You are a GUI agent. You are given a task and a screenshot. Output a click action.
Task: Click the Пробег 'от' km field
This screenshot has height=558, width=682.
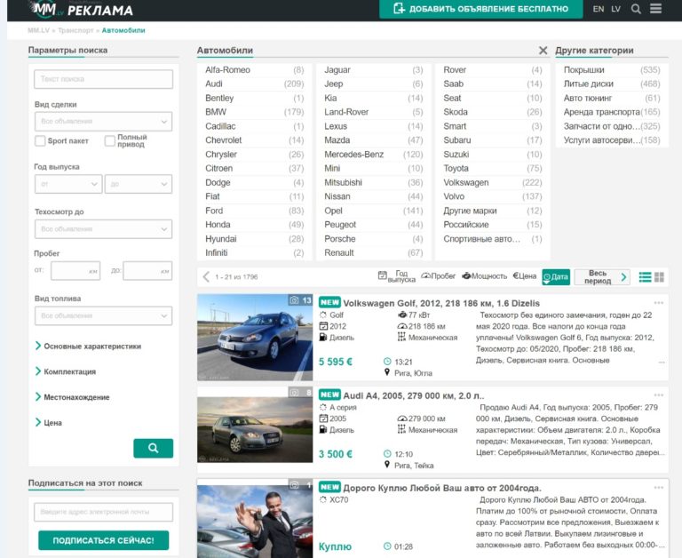75,271
